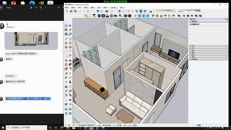Choose the Scale tool
This screenshot has width=231, height=130.
click(66, 69)
